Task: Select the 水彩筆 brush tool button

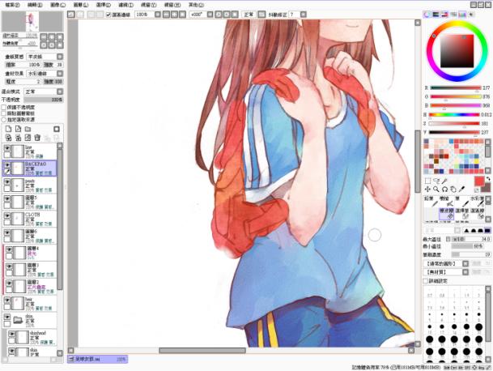Action: 479,199
